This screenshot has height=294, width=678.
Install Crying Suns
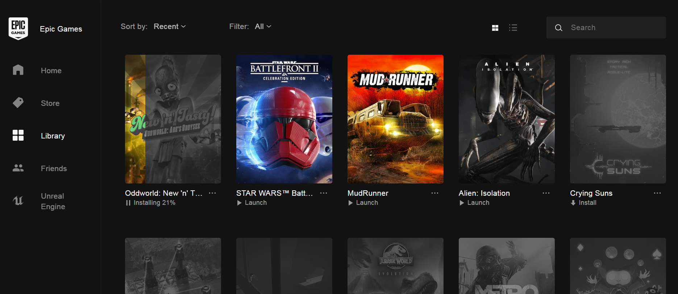click(583, 203)
